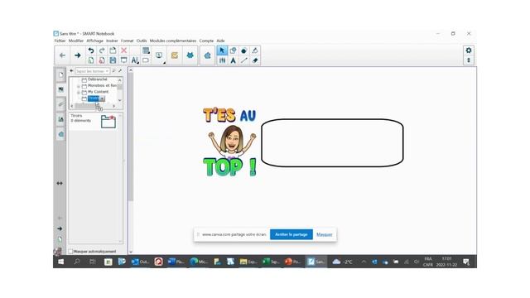Open the Format menu
530x298 pixels.
click(x=127, y=41)
